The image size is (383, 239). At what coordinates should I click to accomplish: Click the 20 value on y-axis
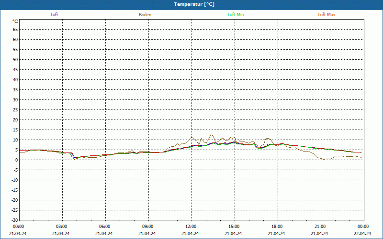pyautogui.click(x=15, y=120)
